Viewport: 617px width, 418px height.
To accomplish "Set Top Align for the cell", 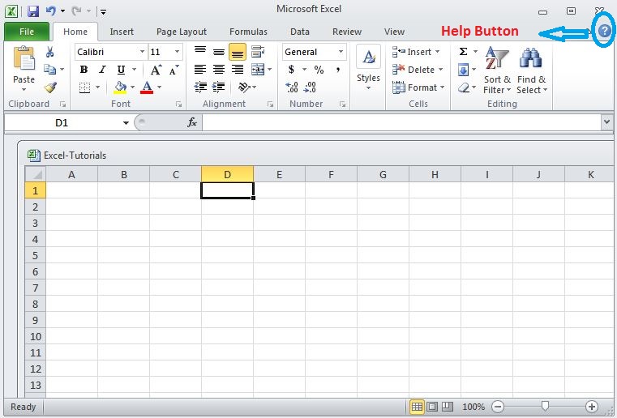I will (200, 52).
